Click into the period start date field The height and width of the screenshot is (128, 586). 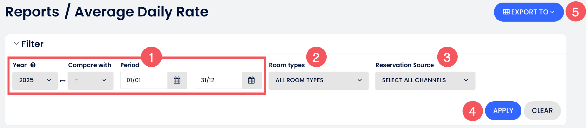[144, 80]
